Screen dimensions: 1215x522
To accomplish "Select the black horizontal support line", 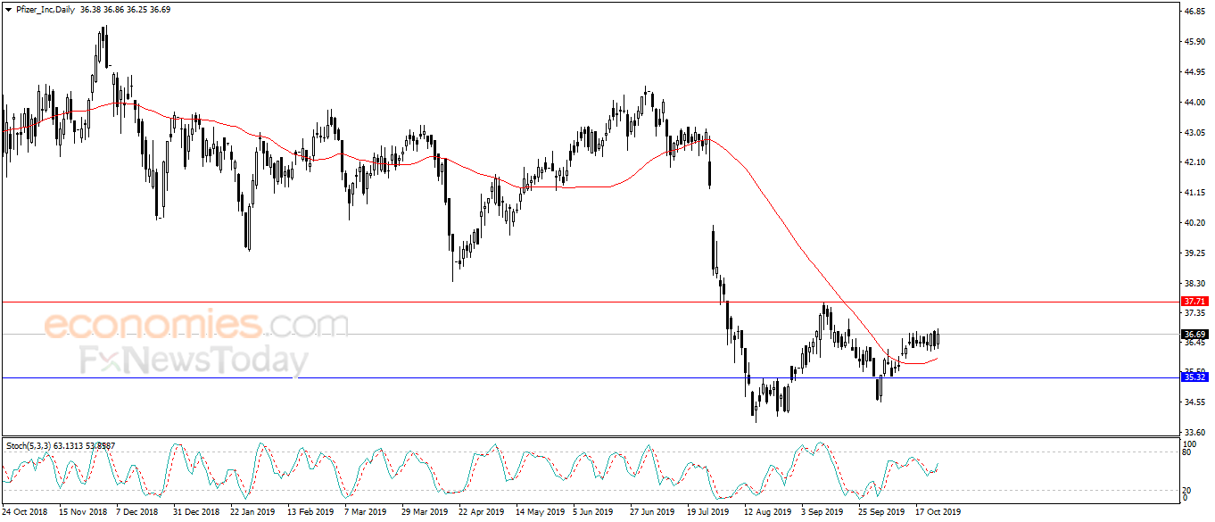I will [x=589, y=377].
